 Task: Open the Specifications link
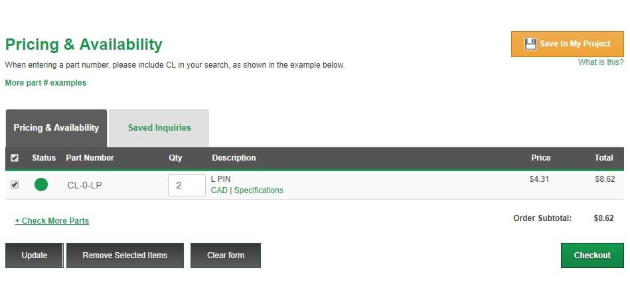tap(258, 190)
